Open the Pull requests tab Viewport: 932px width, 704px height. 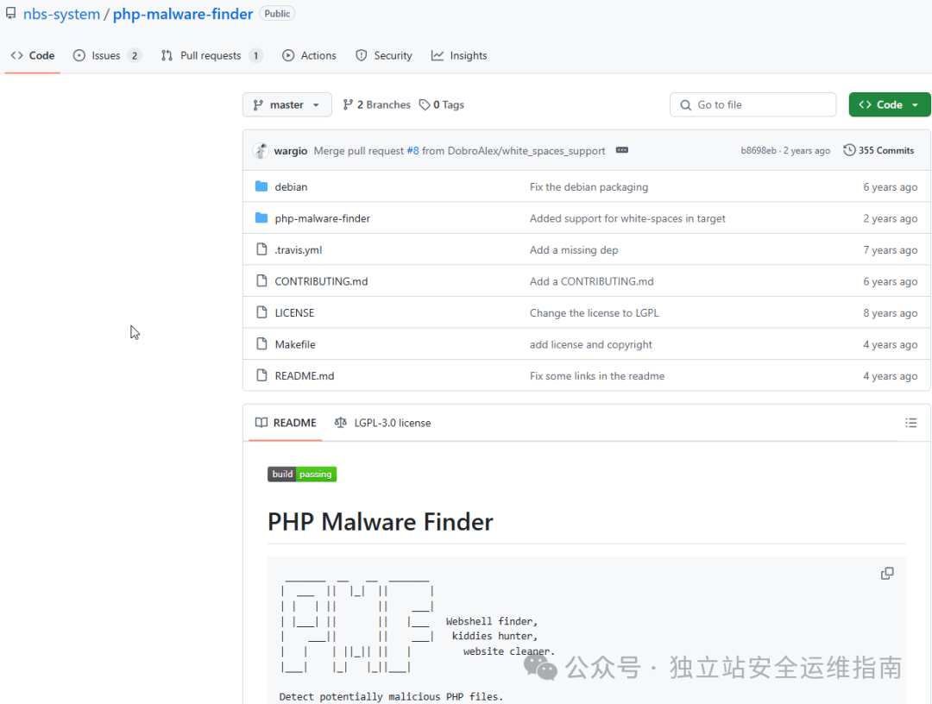pos(211,55)
